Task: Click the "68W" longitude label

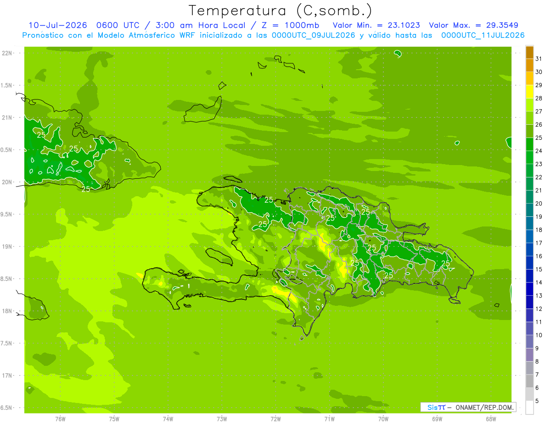Action: coord(491,419)
